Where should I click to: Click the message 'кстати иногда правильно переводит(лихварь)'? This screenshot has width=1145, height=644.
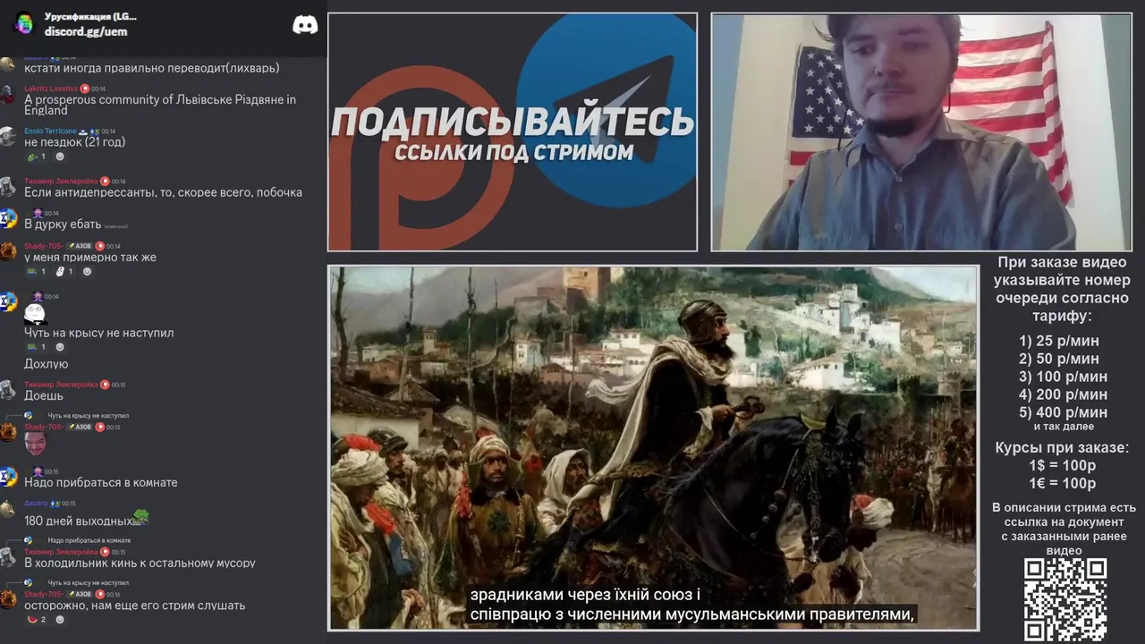[151, 68]
